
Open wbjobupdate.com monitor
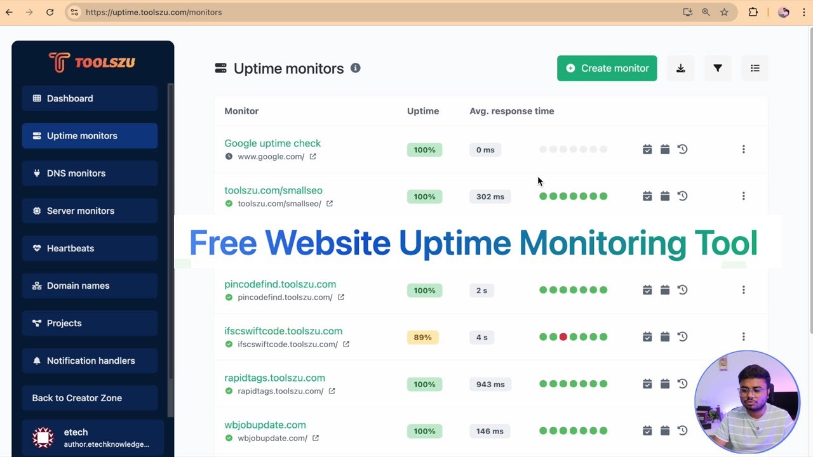[x=265, y=425]
